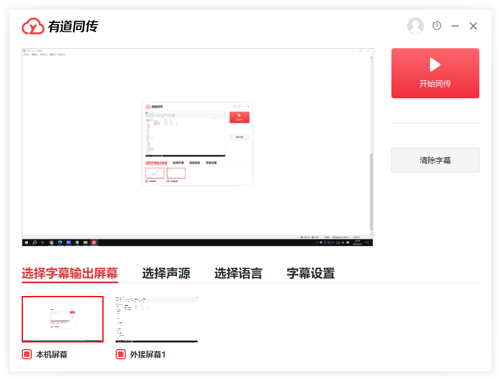Start interpretation with 开始同传 button

point(435,74)
